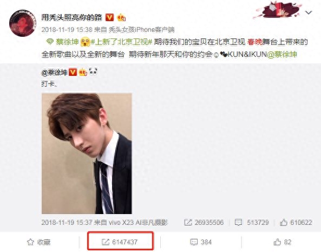Image resolution: width=321 pixels, height=252 pixels.
Task: Enlarge the reposted portrait photo
Action: point(87,153)
